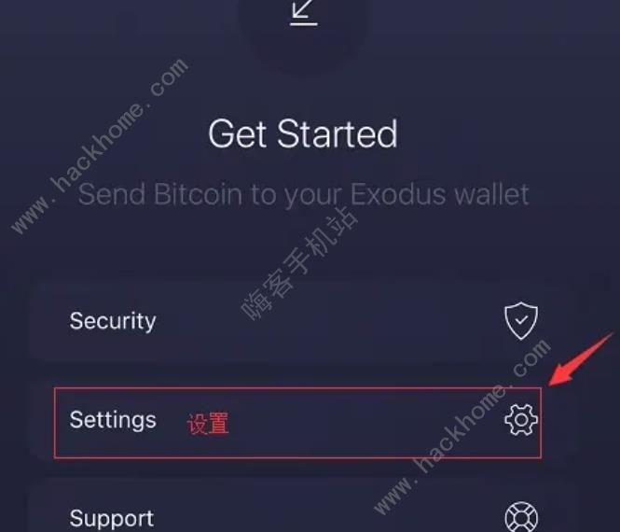Screen dimensions: 620x532
Task: Click the Settings text label
Action: pyautogui.click(x=113, y=420)
